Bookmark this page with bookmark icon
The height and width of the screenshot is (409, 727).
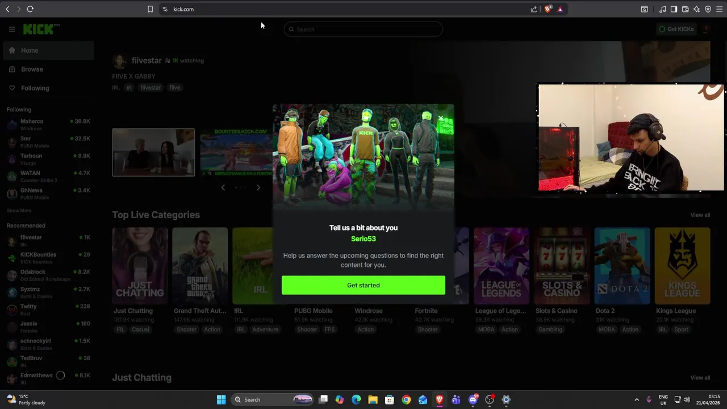tap(150, 9)
